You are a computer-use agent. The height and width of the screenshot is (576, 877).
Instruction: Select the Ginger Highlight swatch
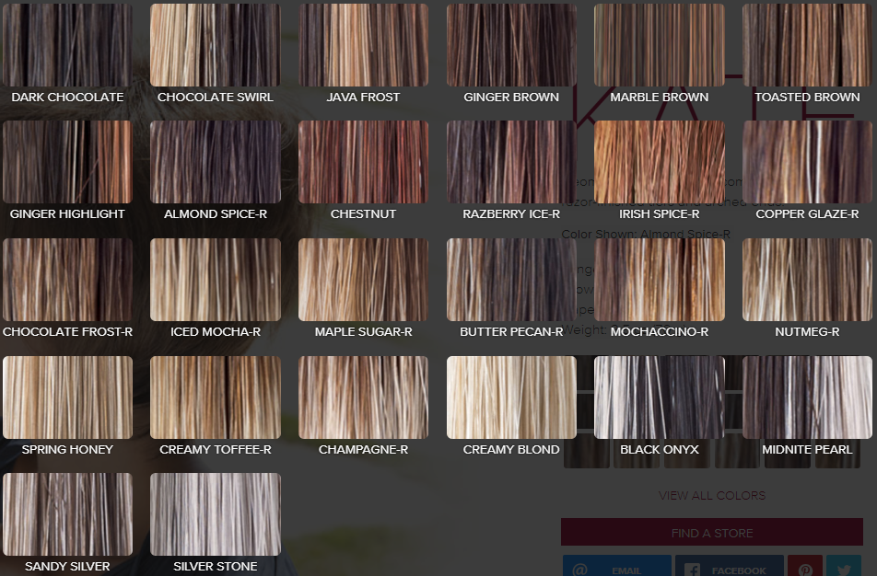(67, 162)
